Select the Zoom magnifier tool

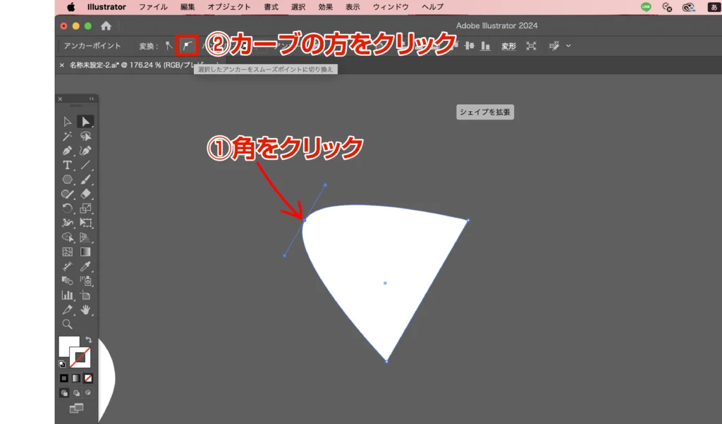68,324
